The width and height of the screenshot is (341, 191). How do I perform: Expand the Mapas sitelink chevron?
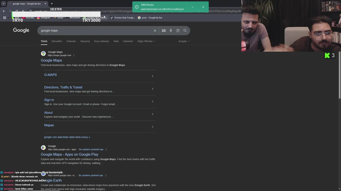click(x=152, y=127)
